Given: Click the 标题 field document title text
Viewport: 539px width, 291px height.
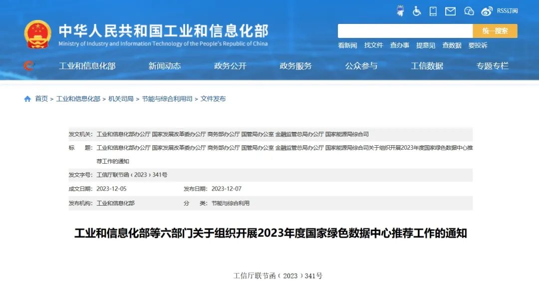Looking at the screenshot, I should coord(284,154).
